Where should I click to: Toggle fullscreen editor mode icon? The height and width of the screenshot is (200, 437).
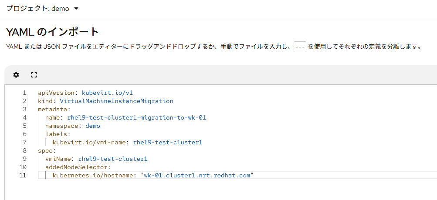pos(34,75)
